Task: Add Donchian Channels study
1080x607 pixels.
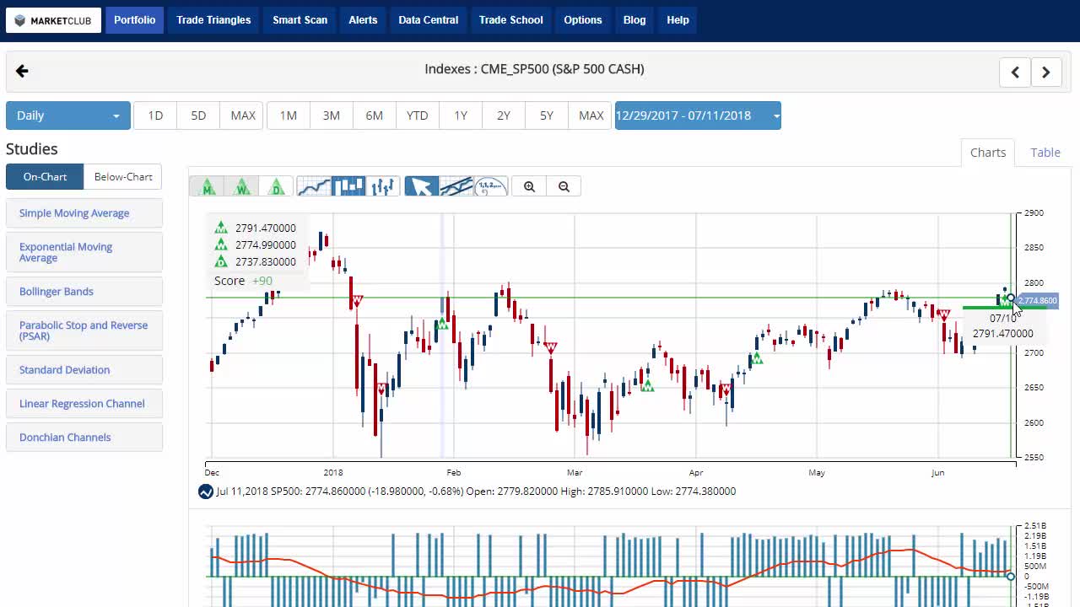Action: [84, 438]
